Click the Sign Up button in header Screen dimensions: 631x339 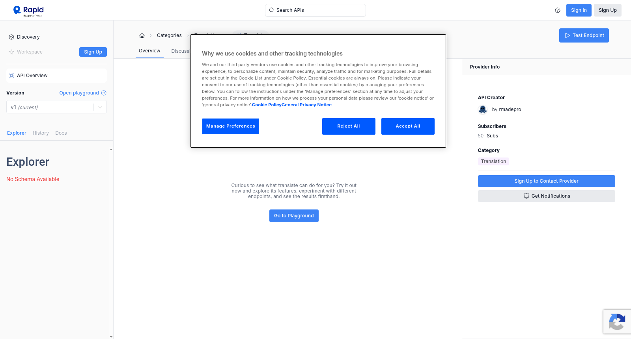pyautogui.click(x=608, y=10)
